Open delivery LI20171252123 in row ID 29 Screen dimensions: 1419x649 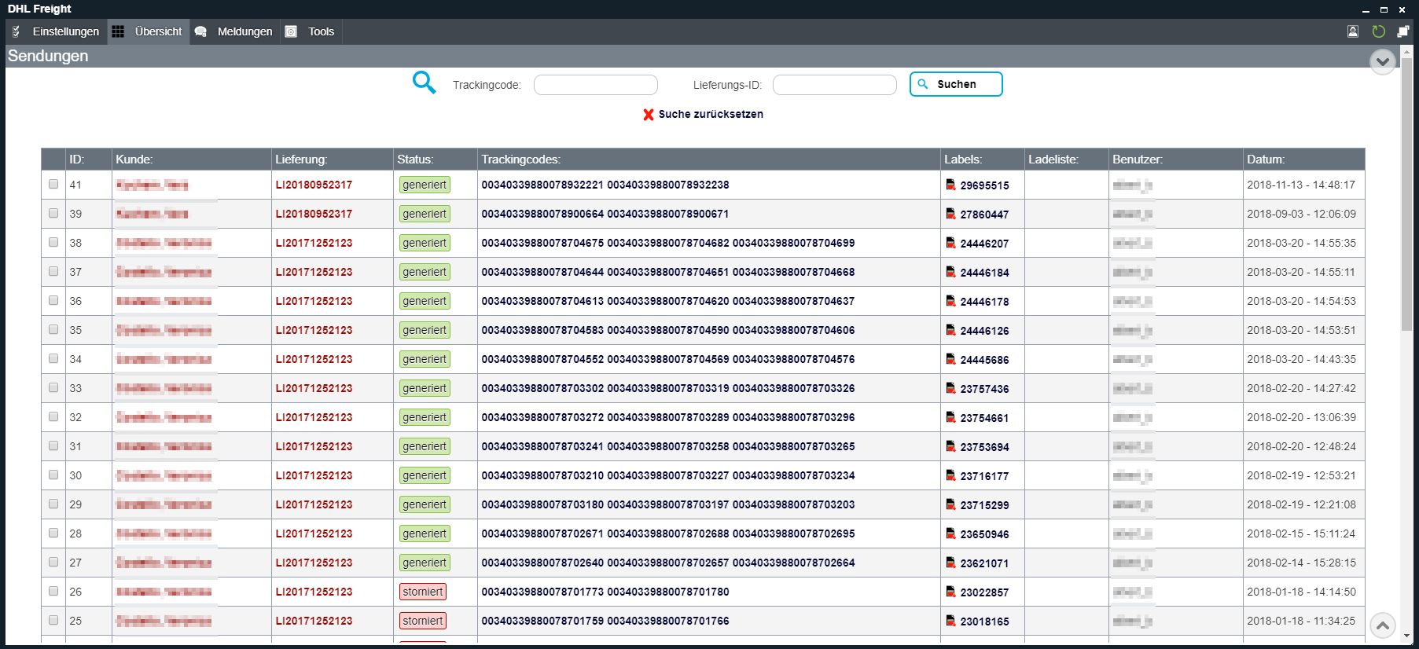coord(314,504)
